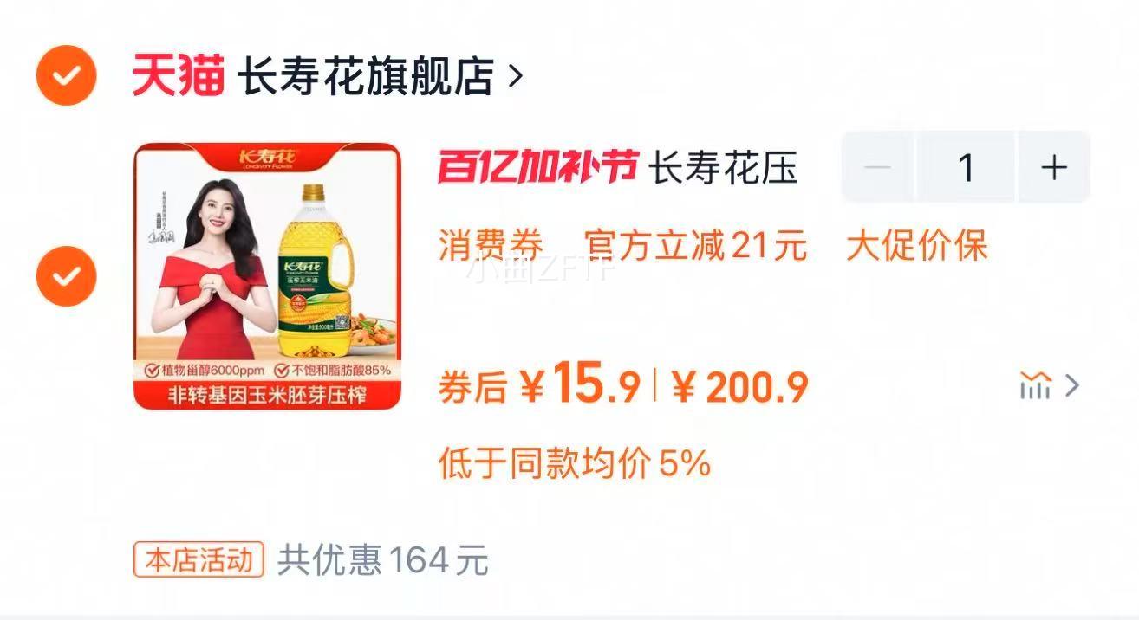Edit the quantity field showing 1
The height and width of the screenshot is (620, 1139).
967,166
